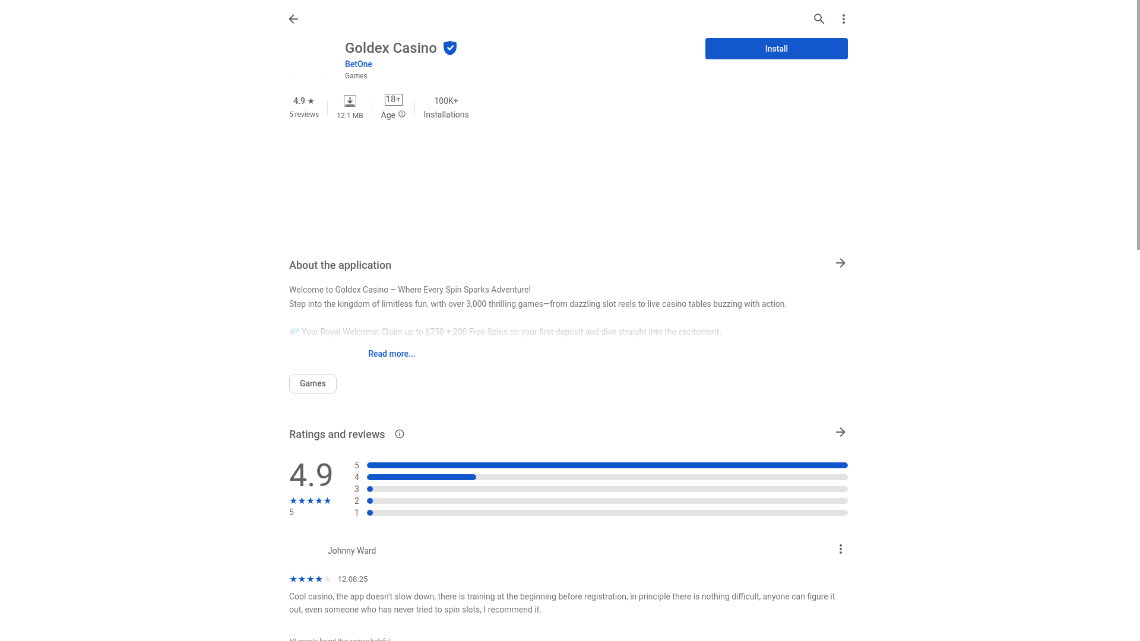
Task: Open the Ratings and reviews info icon
Action: [x=400, y=434]
